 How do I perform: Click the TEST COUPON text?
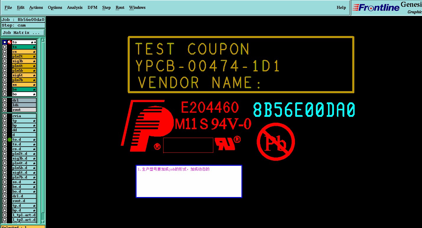pos(192,49)
